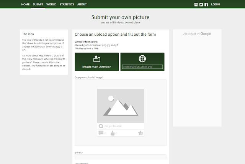Click 'The filesize limit is 1MB.' text

tap(87, 48)
